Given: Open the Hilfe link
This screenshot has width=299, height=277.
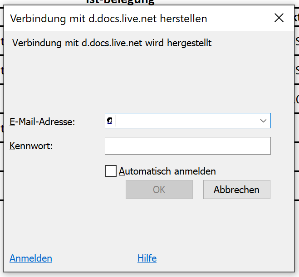Looking at the screenshot, I should [147, 258].
